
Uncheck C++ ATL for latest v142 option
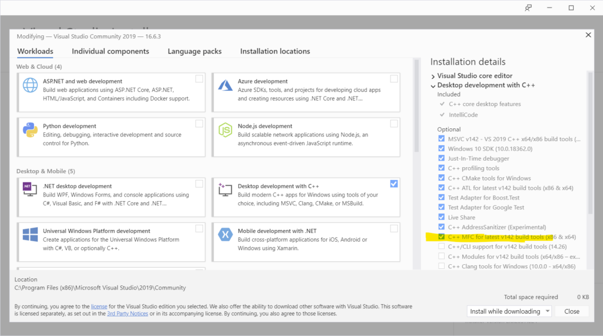[x=442, y=187]
